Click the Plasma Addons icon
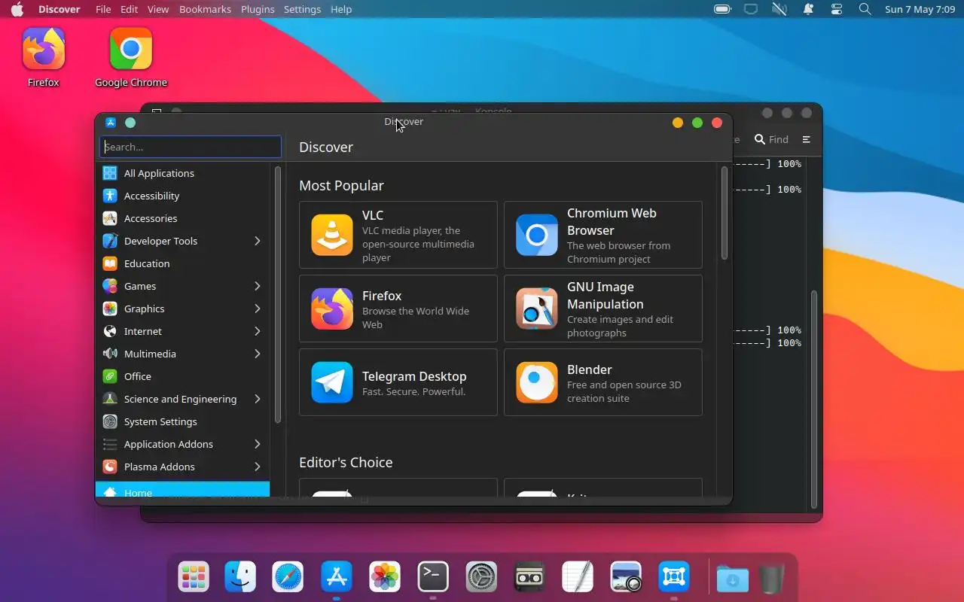964x602 pixels. pos(110,467)
